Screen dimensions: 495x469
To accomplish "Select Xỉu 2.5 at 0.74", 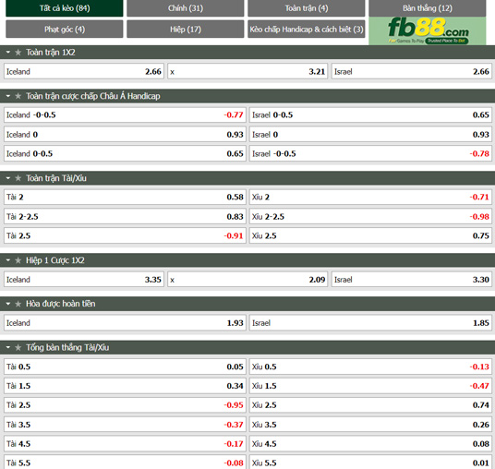I will point(370,405).
